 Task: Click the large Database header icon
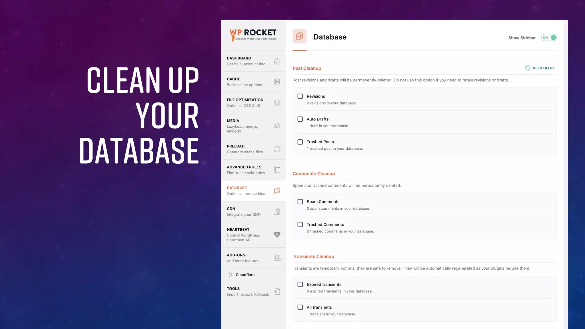pos(299,36)
